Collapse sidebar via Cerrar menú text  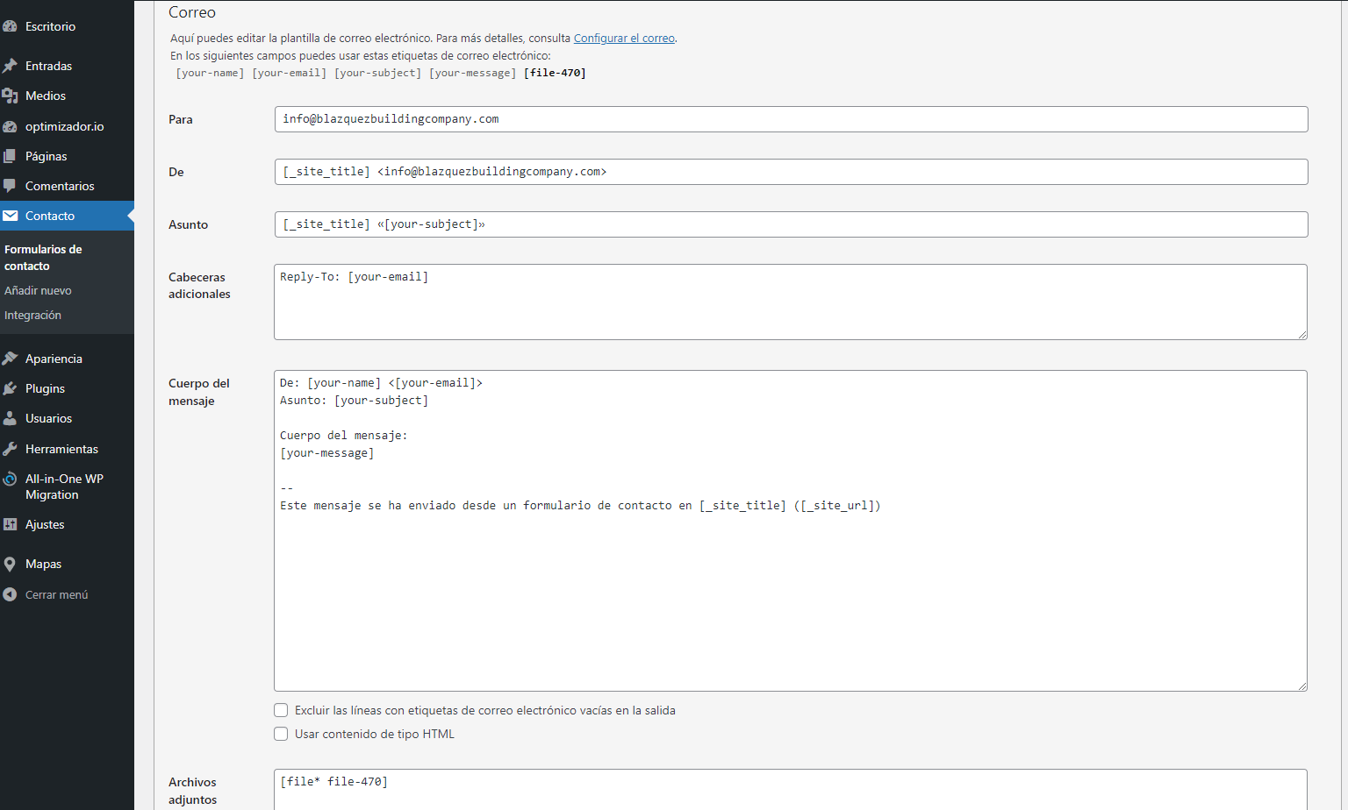pos(56,594)
